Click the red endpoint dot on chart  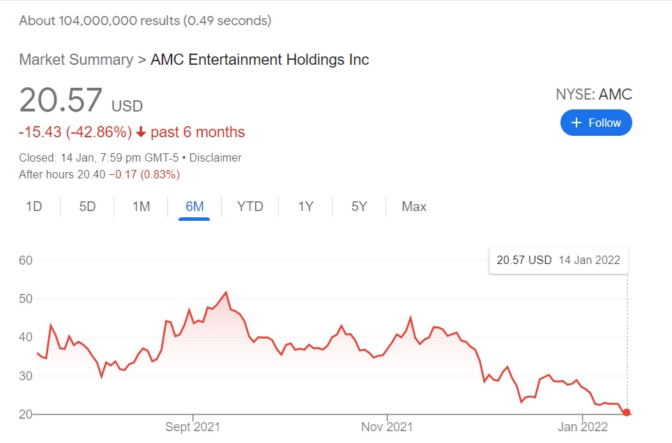pyautogui.click(x=627, y=412)
